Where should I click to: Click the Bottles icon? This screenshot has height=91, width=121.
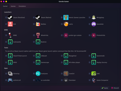tap(38, 24)
